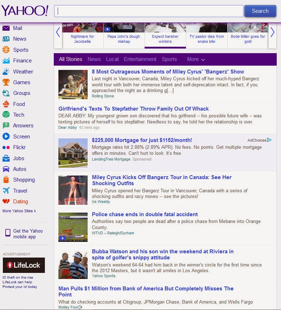Open the Groups icon
This screenshot has width=281, height=310.
(x=6, y=93)
